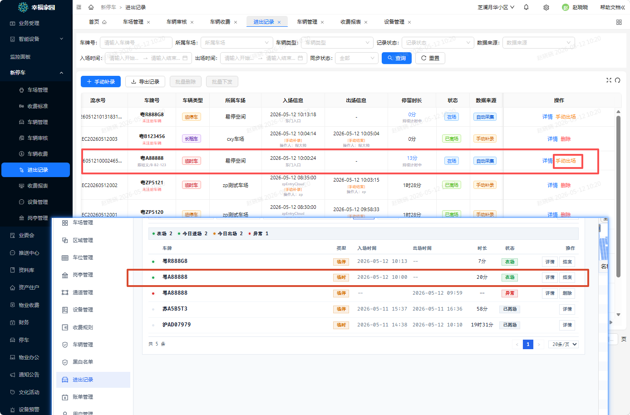Click page 1 in pagination
Screen dimensions: 630x415
[528, 344]
